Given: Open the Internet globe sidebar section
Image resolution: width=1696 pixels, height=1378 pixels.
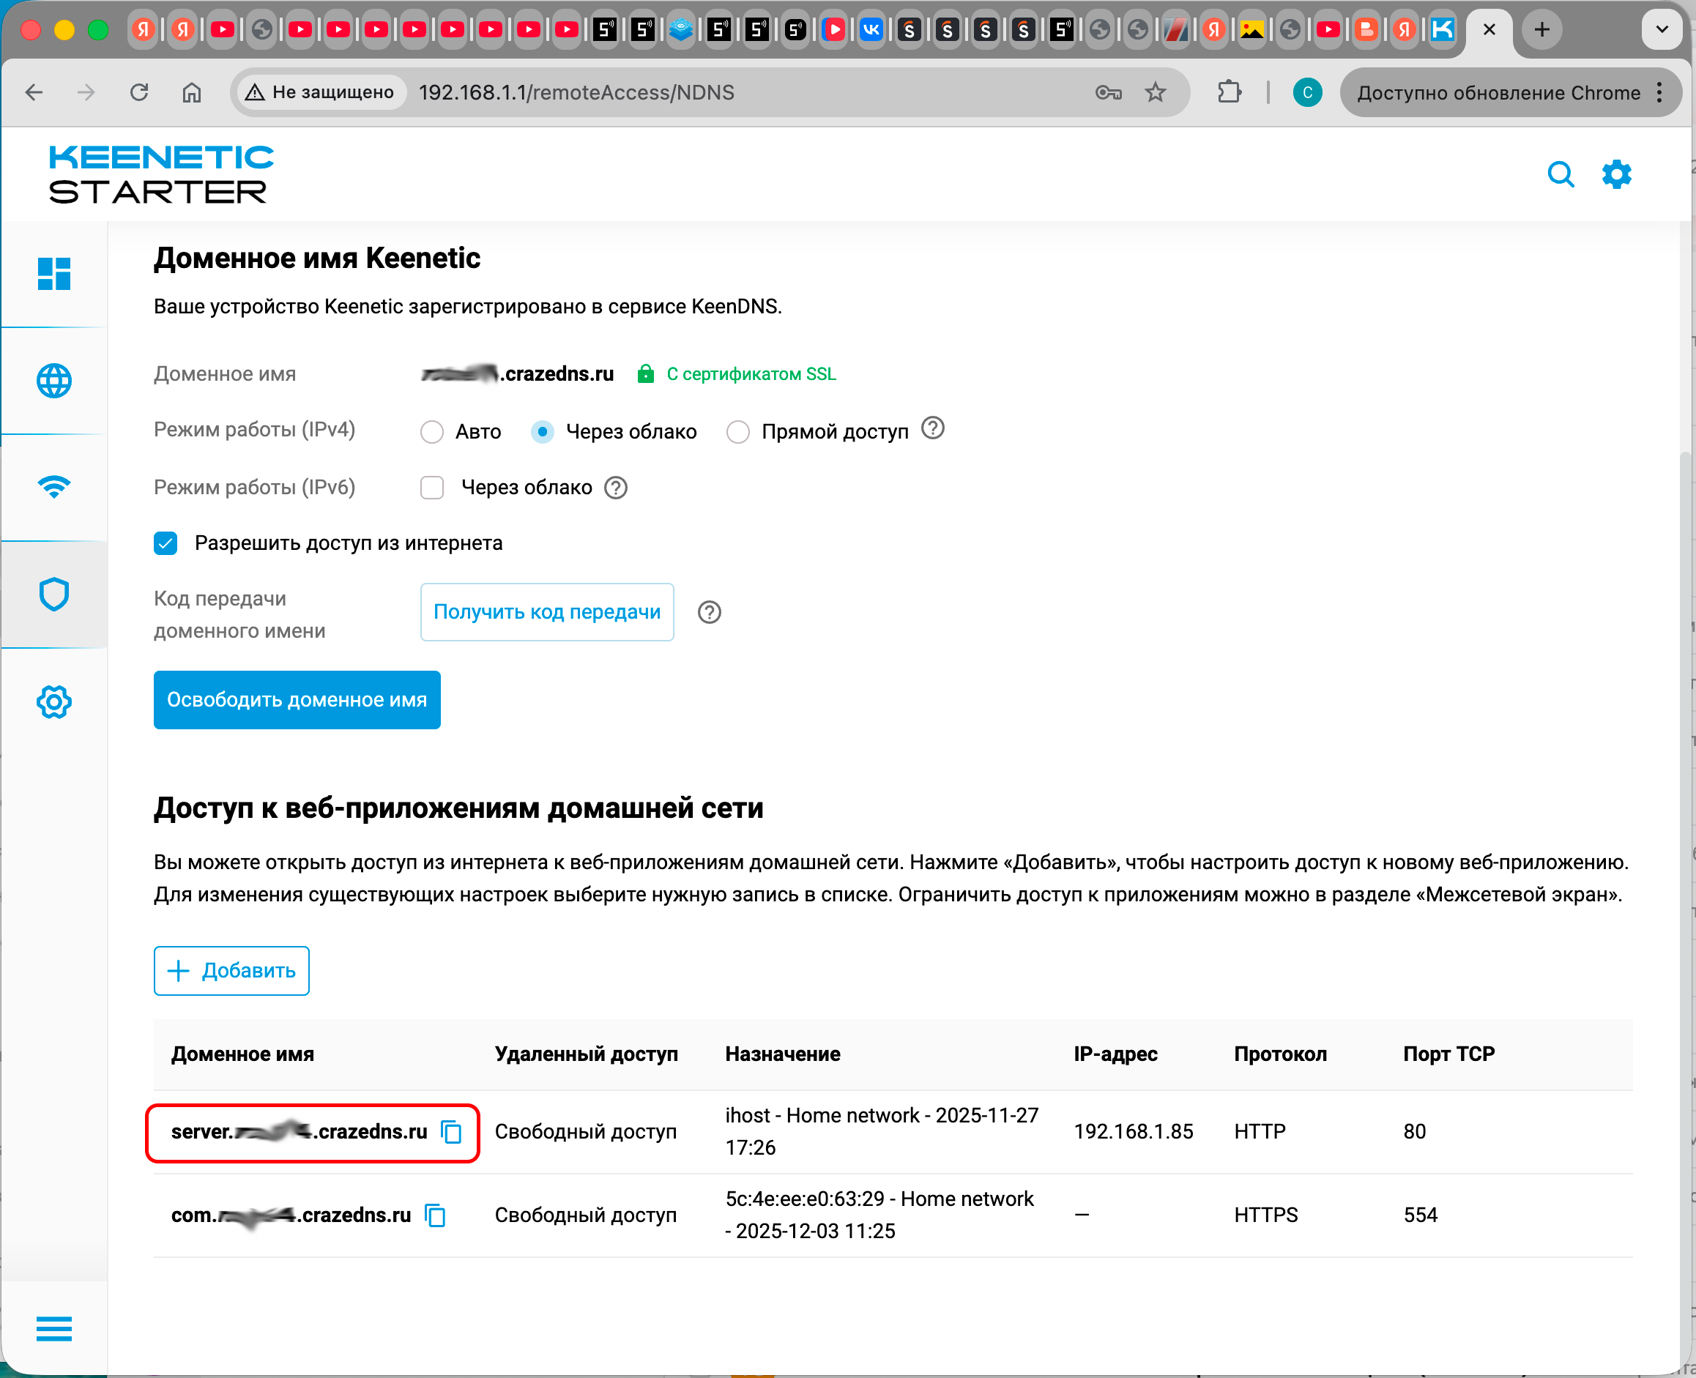Looking at the screenshot, I should 54,381.
